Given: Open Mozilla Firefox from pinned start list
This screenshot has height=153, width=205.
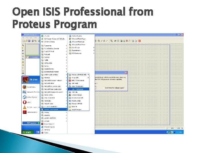Looking at the screenshot, I should pos(31,87).
